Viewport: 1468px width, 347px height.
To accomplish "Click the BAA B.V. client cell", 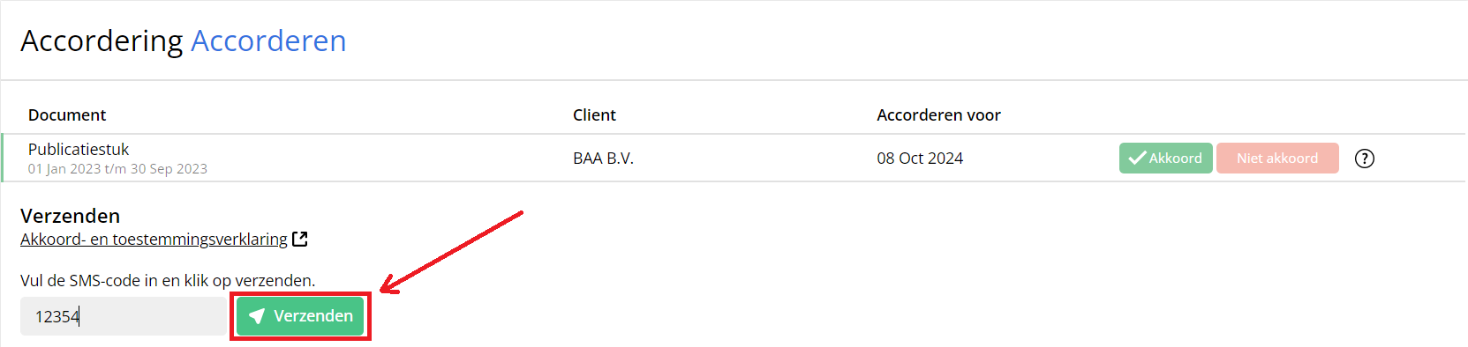I will tap(603, 159).
